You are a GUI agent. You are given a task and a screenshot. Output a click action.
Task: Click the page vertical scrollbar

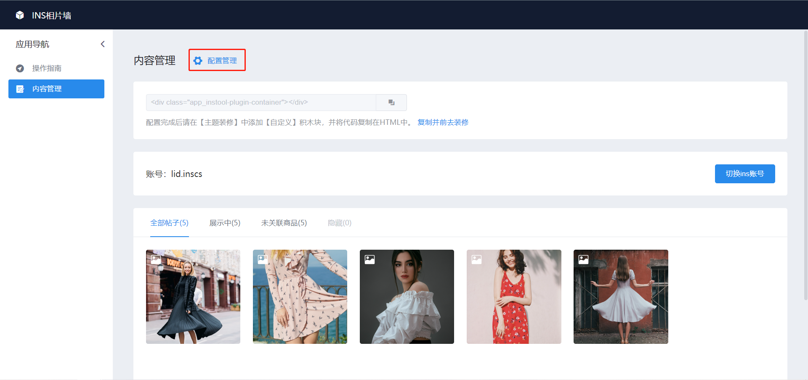coord(805,165)
